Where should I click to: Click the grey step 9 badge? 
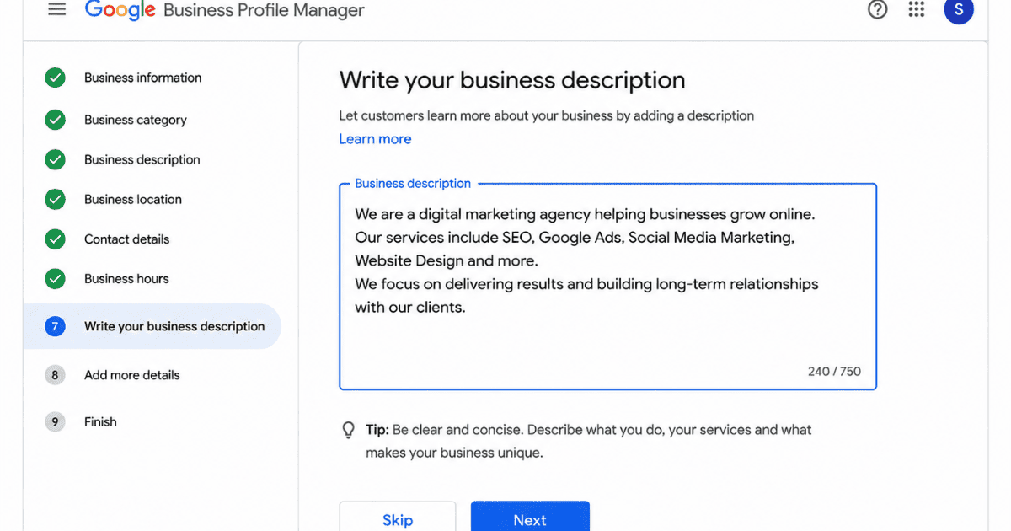[x=55, y=422]
